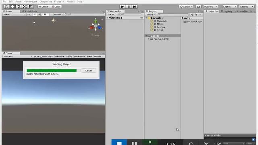Switch to the Lighting tab
Viewport: 258px width, 145px height.
[227, 12]
